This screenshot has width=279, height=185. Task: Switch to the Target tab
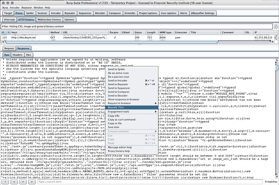click(x=8, y=13)
